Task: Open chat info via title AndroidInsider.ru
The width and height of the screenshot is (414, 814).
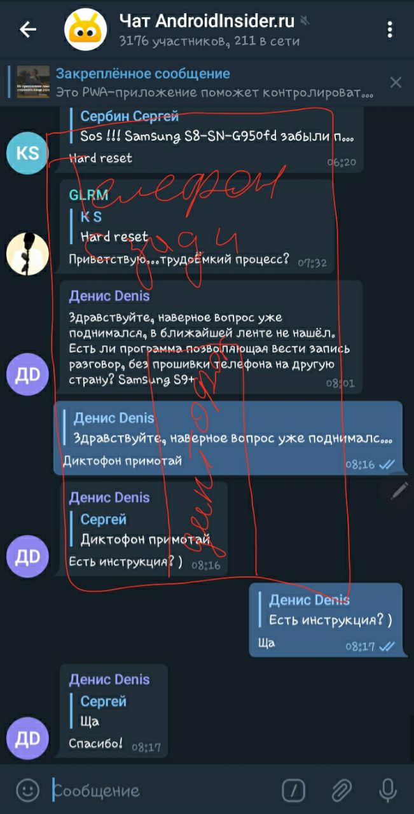Action: (x=207, y=21)
